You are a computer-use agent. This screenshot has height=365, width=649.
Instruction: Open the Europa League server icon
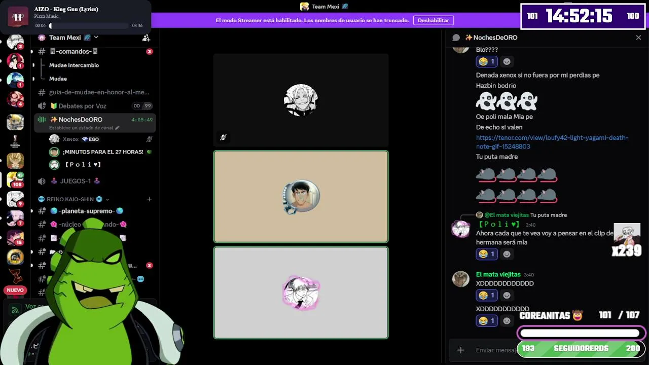tap(15, 140)
